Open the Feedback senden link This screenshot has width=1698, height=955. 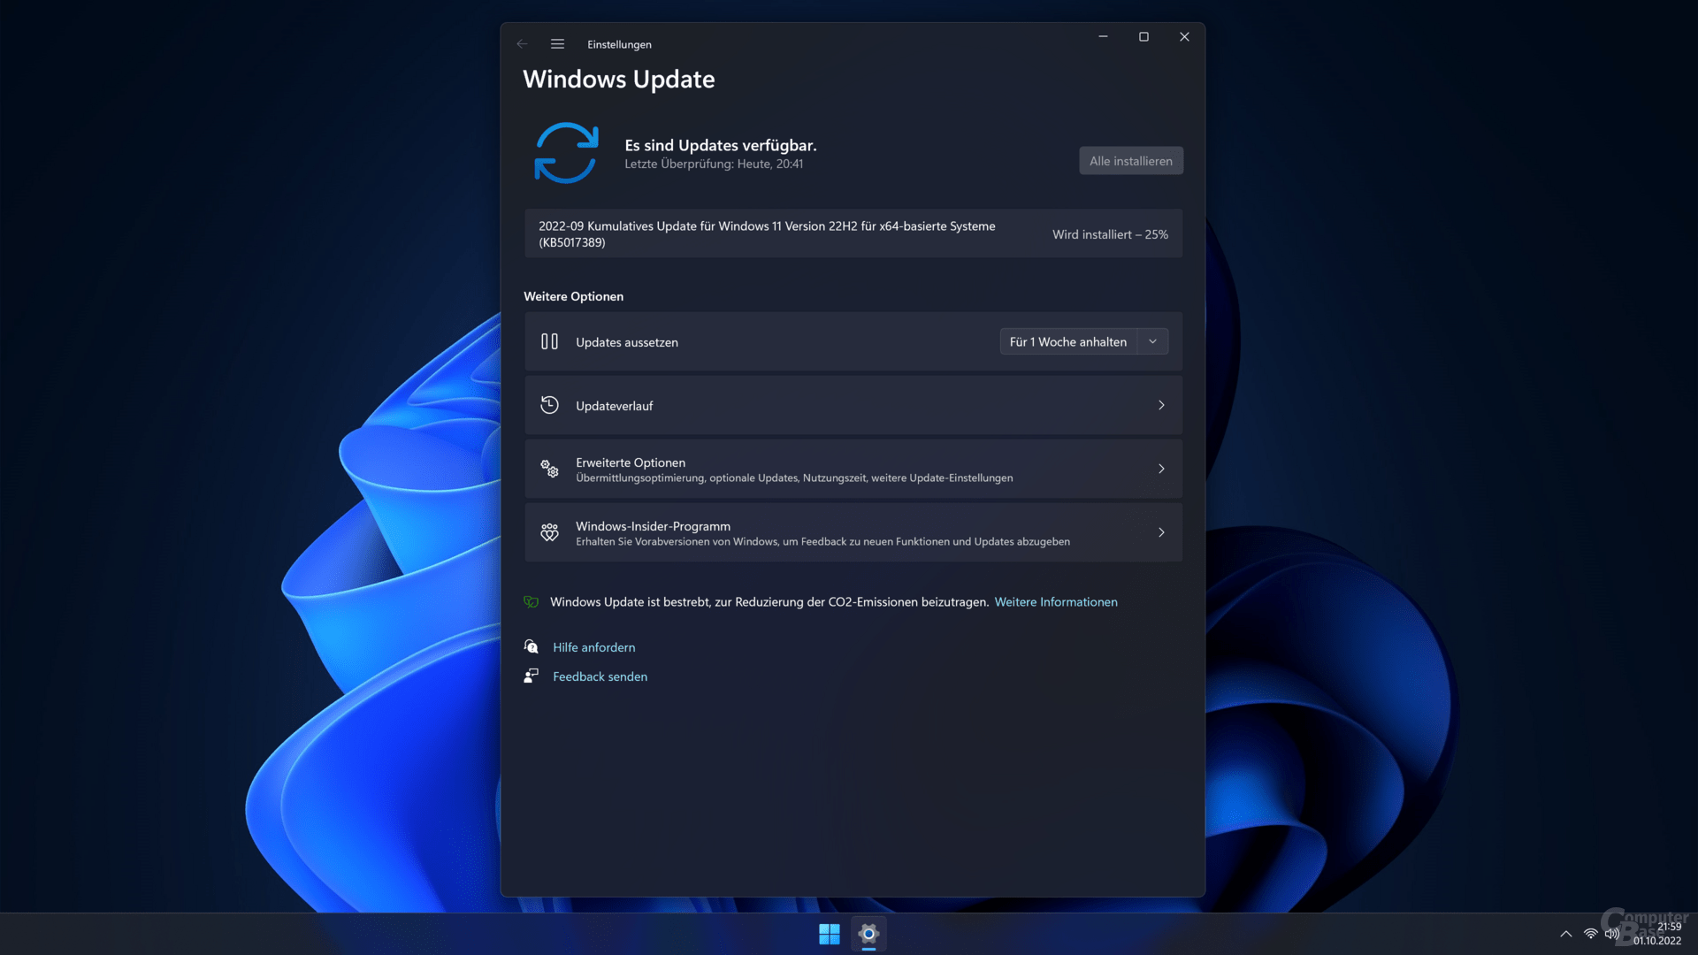600,676
